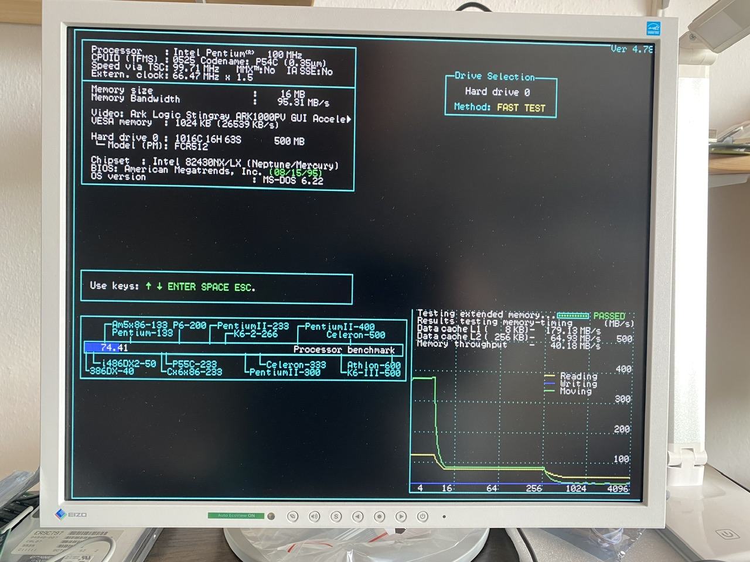Click the Processor benchmark bar label
Viewport: 750px width, 562px height.
coord(344,349)
